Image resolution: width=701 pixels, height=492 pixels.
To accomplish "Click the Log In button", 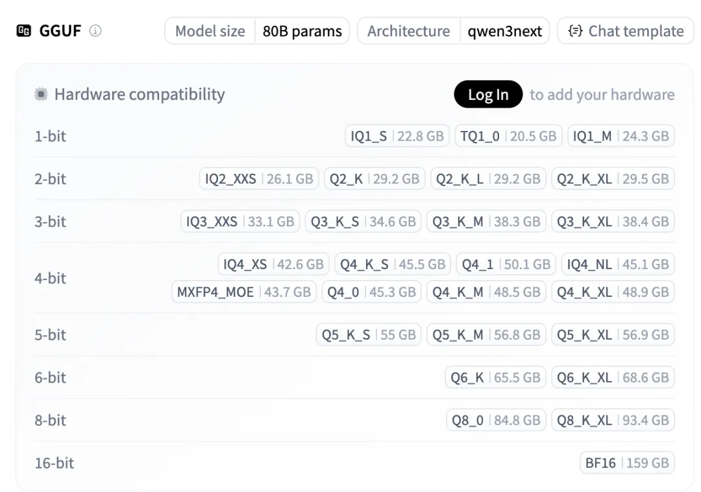I will click(x=488, y=95).
